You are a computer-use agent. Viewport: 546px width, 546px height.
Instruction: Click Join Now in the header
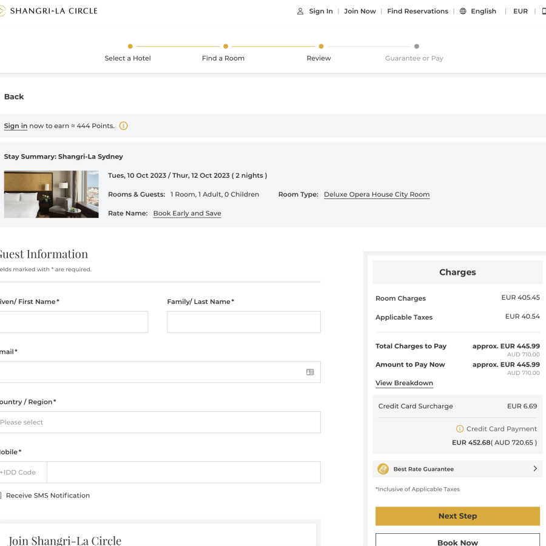(x=360, y=11)
